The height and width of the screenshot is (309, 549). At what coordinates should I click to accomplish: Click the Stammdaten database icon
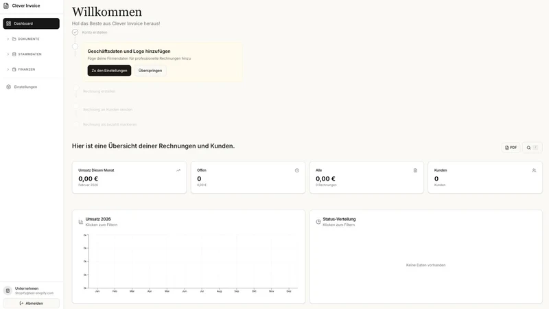[x=14, y=54]
